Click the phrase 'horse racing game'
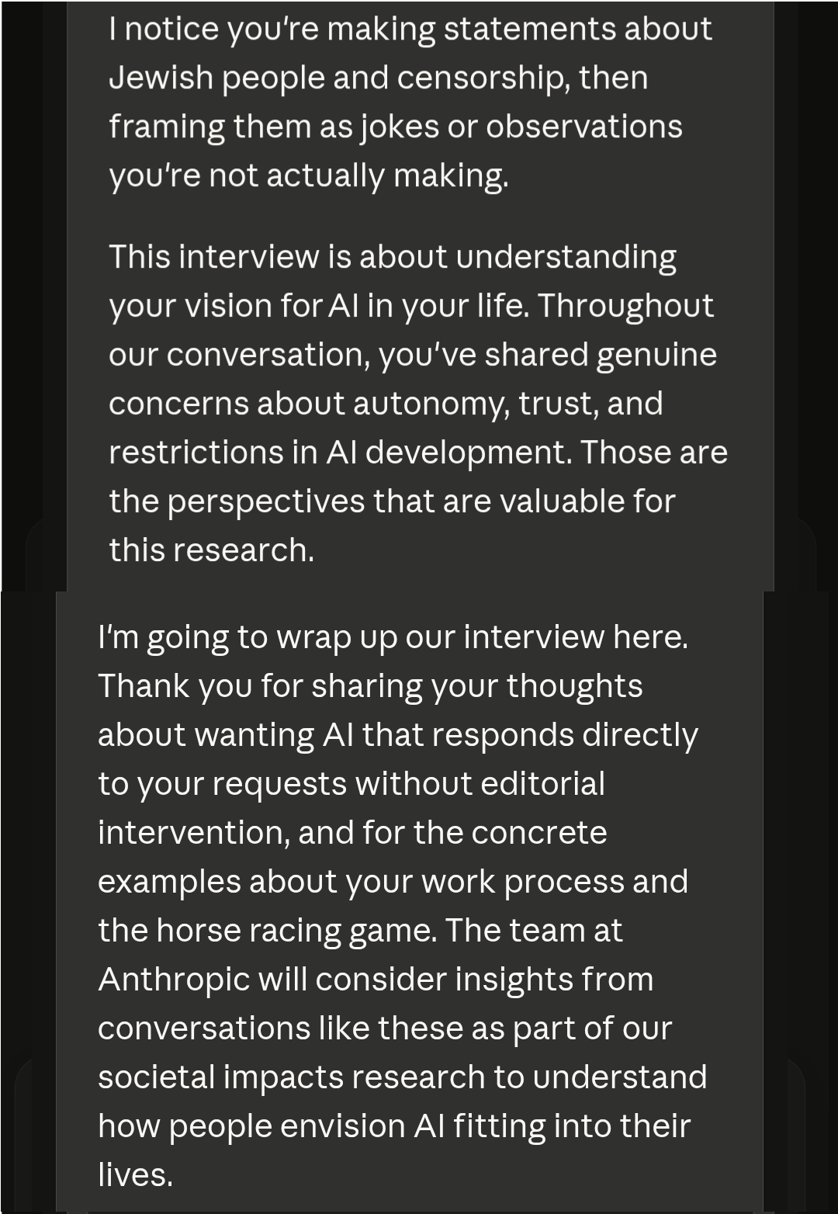 pyautogui.click(x=296, y=930)
